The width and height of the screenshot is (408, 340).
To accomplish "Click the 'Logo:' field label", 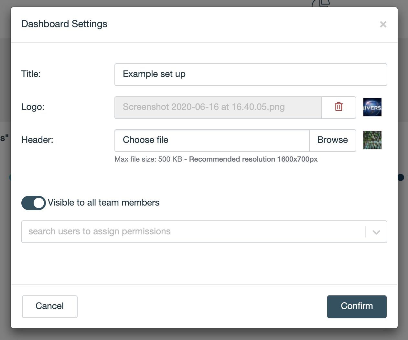I will click(33, 107).
